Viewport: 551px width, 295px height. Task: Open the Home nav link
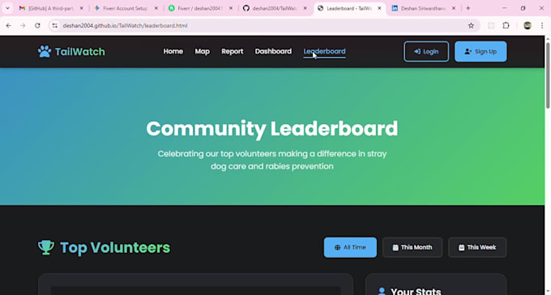(173, 51)
